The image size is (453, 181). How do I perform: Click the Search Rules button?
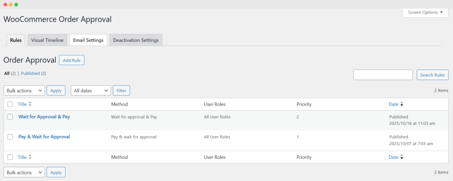pyautogui.click(x=432, y=75)
